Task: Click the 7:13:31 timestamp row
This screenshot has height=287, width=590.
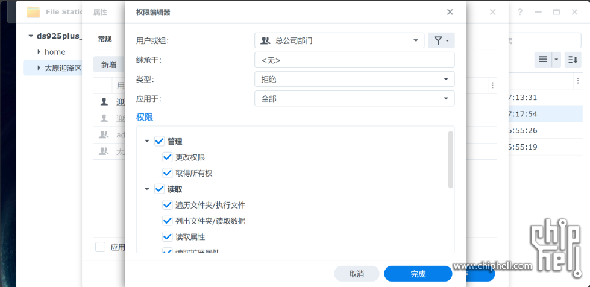Action: point(545,98)
